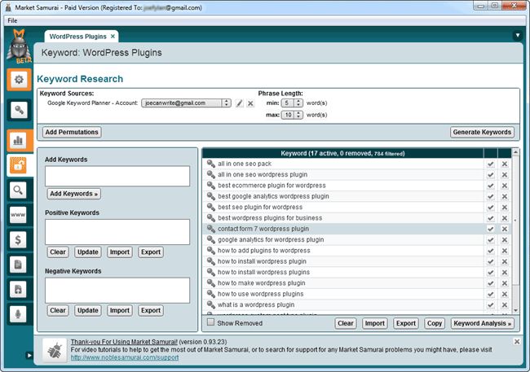Open the File menu
Image resolution: width=530 pixels, height=372 pixels.
(x=12, y=20)
